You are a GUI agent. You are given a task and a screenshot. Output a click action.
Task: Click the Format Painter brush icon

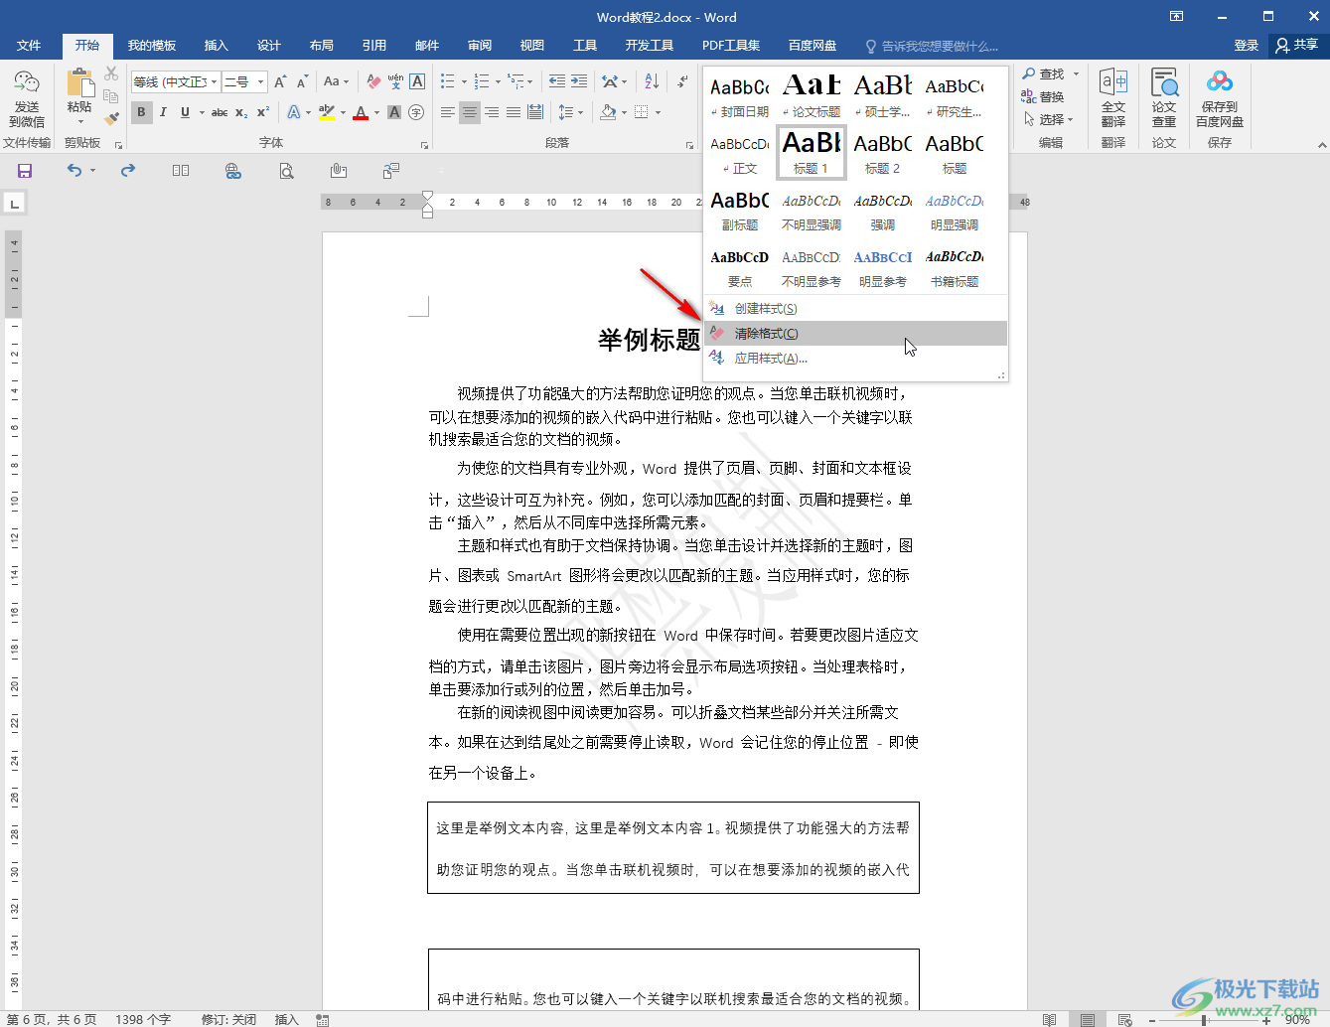[111, 118]
